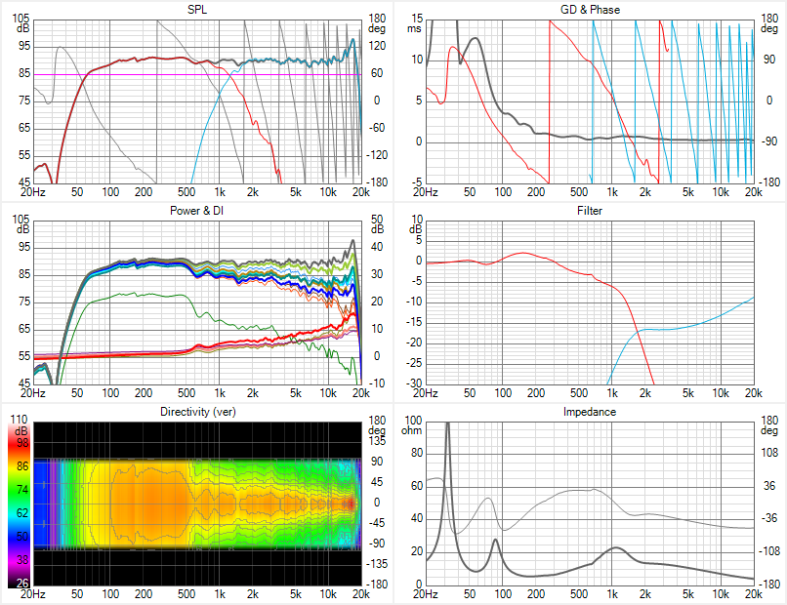Image resolution: width=787 pixels, height=605 pixels.
Task: Select the GD & Phase chart title
Action: pos(590,10)
